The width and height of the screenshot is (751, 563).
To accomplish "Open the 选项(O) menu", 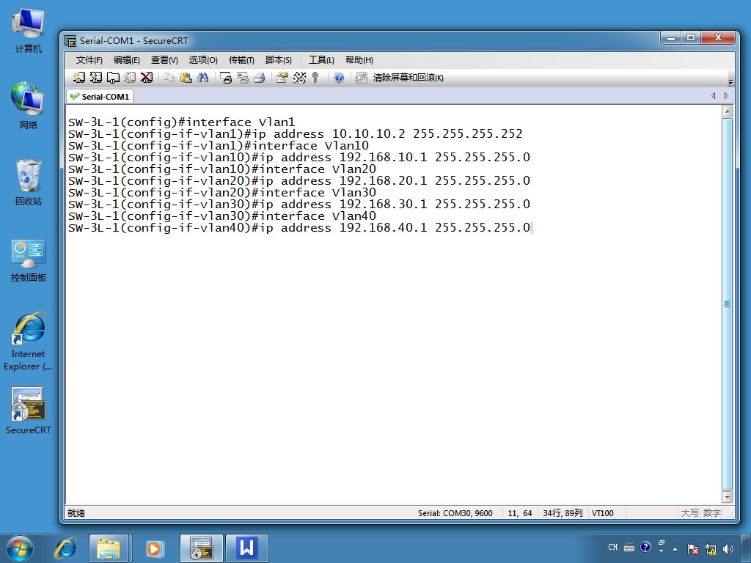I will (203, 60).
